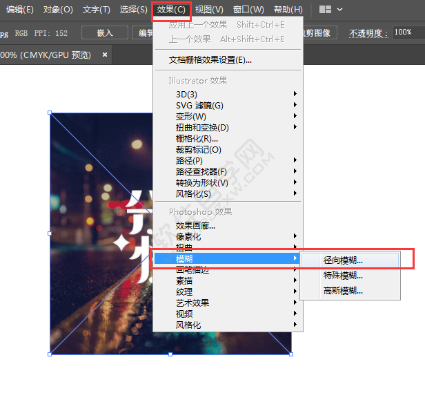
Task: Open the 视频 submenu
Action: click(228, 314)
